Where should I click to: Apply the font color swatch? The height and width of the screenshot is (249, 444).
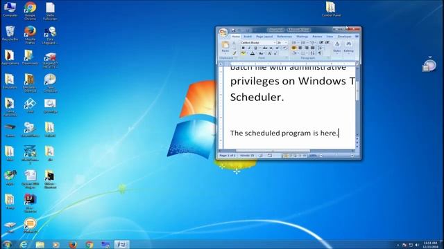[253, 53]
